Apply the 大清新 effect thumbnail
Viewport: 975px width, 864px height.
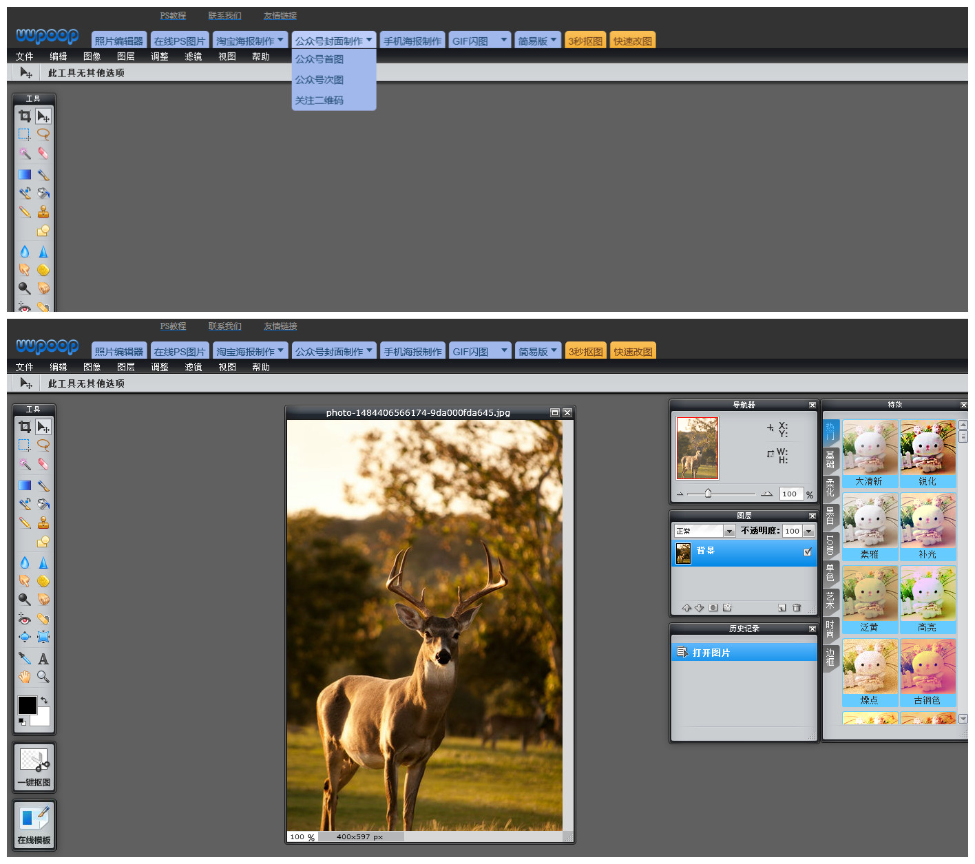click(870, 454)
